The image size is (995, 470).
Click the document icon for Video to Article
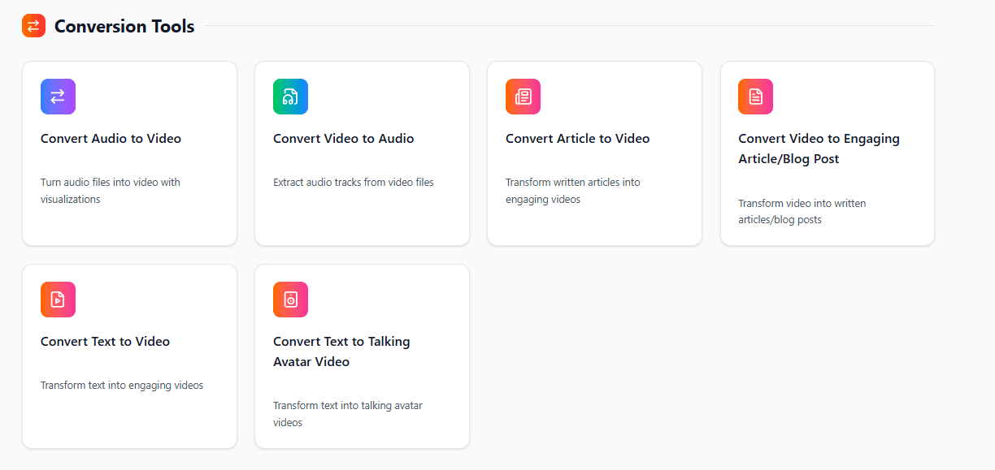(x=755, y=97)
